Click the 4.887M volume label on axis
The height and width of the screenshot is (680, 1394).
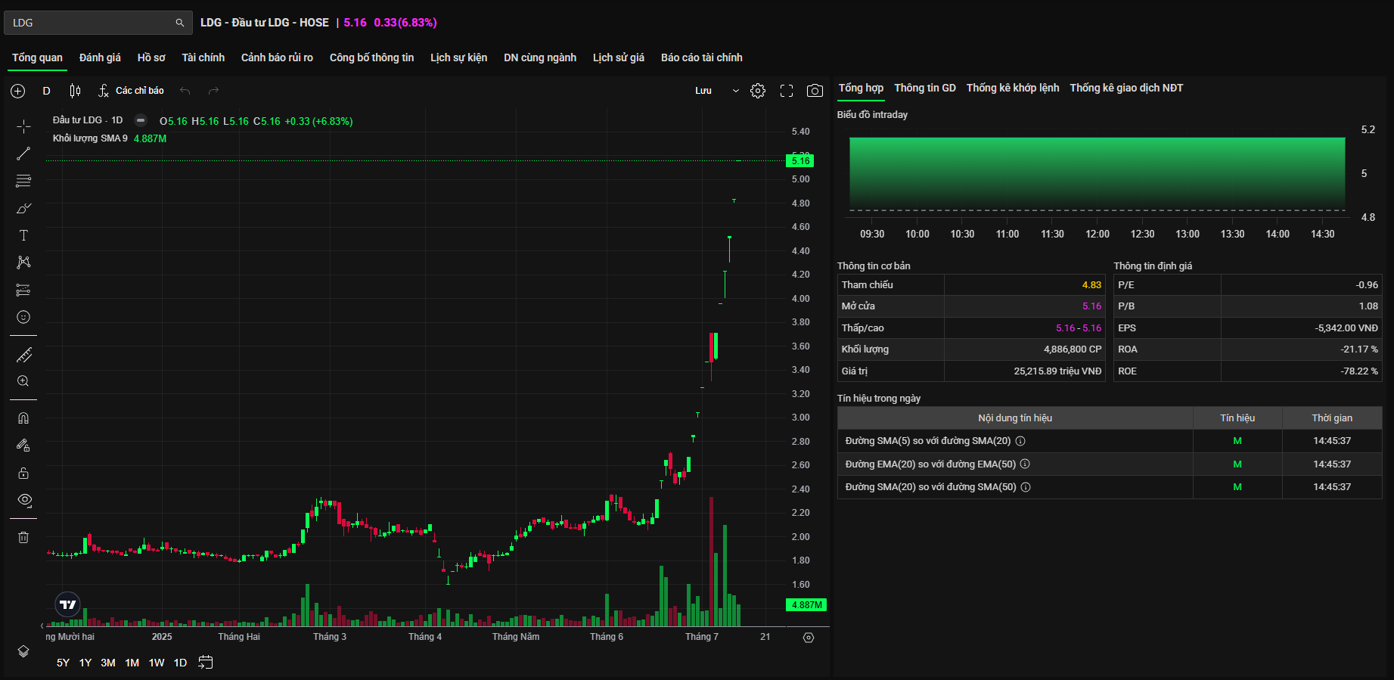point(806,605)
